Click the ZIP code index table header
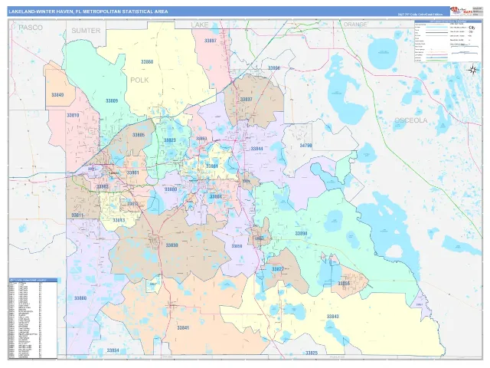 point(33,280)
